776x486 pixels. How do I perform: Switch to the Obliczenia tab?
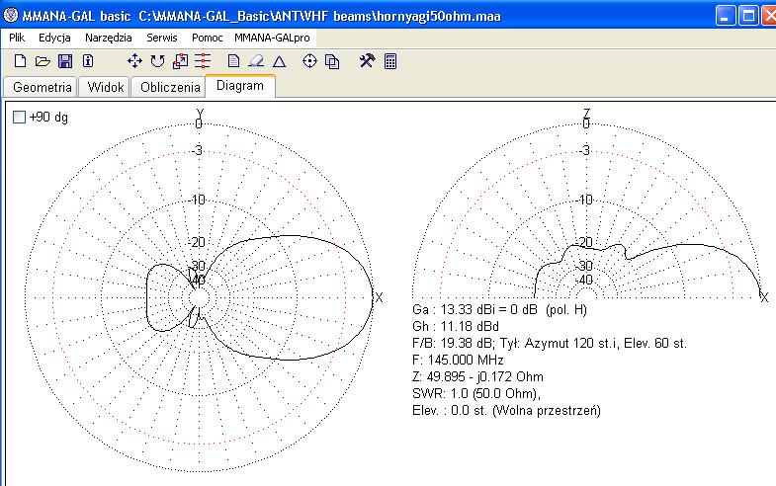click(x=170, y=87)
